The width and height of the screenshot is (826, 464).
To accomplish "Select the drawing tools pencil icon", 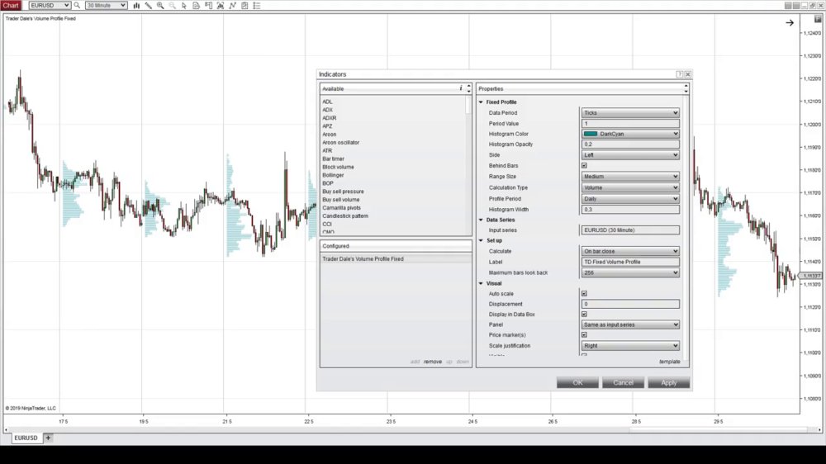I will pos(149,5).
